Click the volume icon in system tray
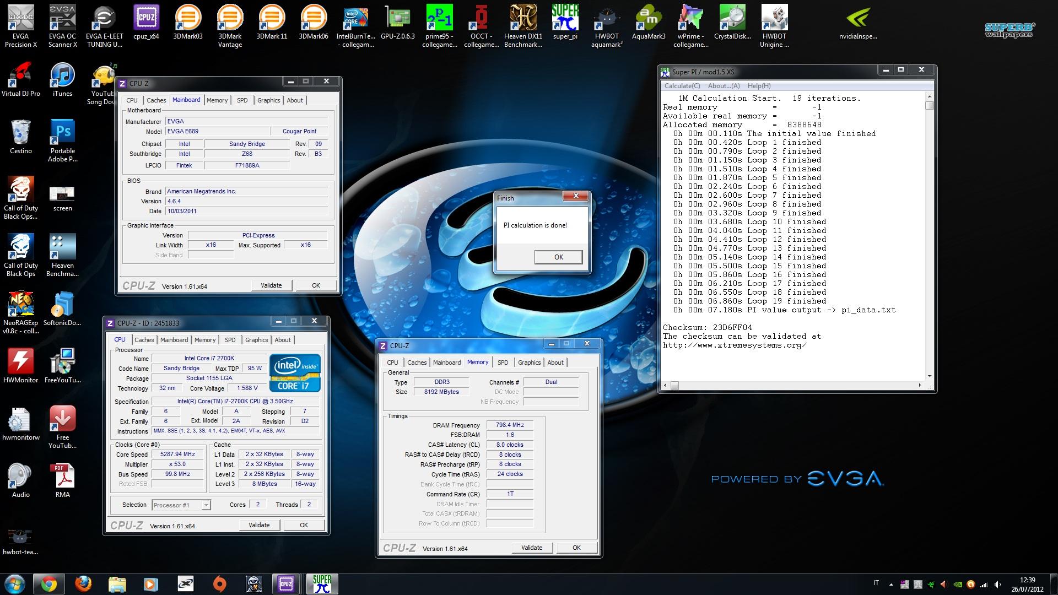Viewport: 1058px width, 595px height. tap(998, 584)
